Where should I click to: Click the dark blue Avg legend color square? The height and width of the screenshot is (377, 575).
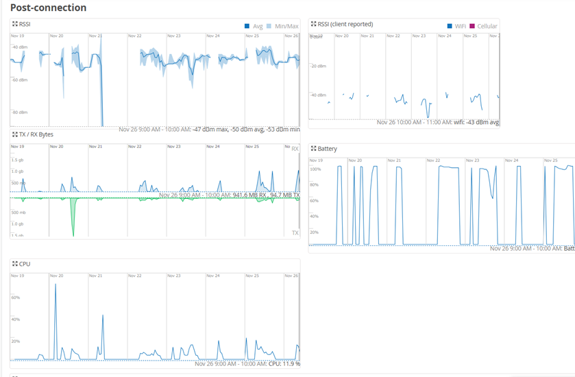coord(247,26)
